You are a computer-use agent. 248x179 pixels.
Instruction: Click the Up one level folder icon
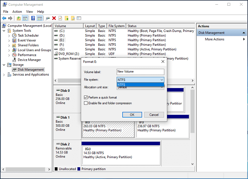click(18, 18)
